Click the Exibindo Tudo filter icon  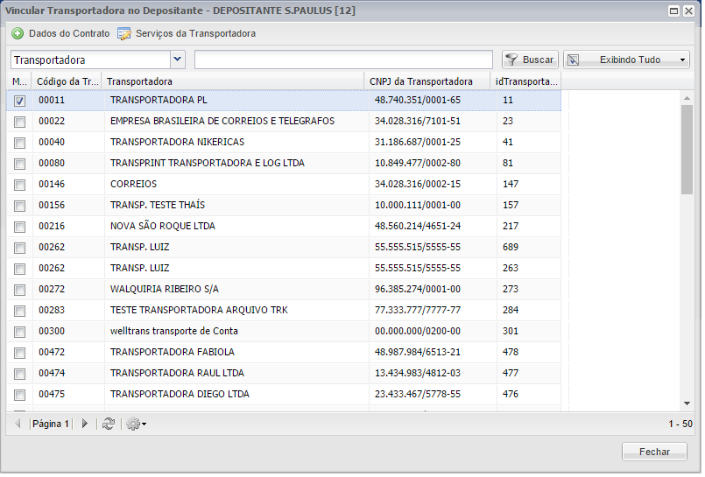(574, 60)
